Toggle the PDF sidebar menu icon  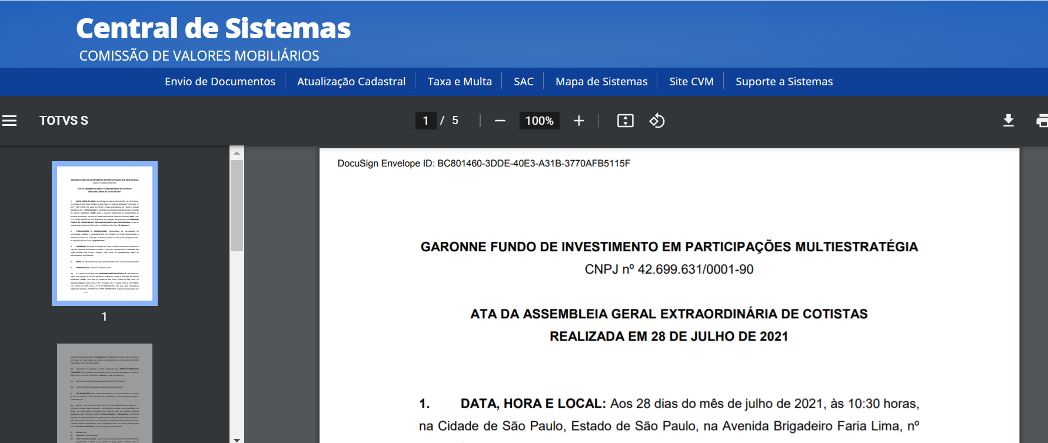click(9, 121)
